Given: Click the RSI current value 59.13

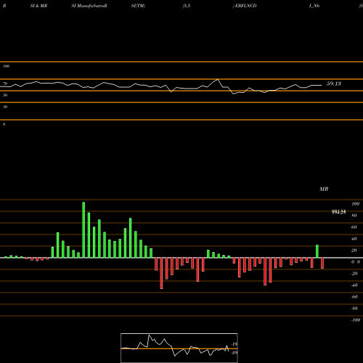Looking at the screenshot, I should click(334, 83).
